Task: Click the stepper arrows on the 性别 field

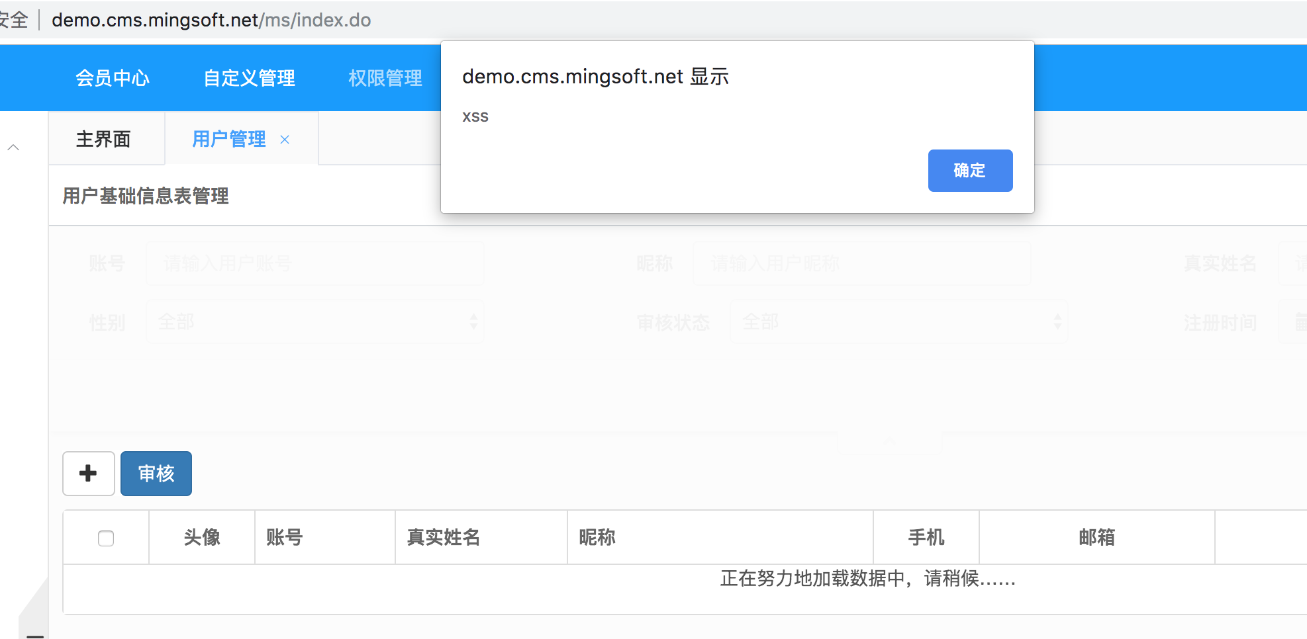Action: click(x=474, y=322)
